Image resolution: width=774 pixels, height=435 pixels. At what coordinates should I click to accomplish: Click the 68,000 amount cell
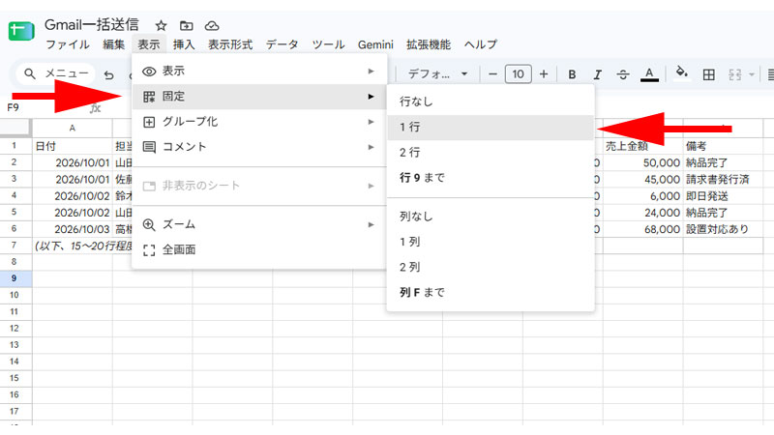coord(642,229)
